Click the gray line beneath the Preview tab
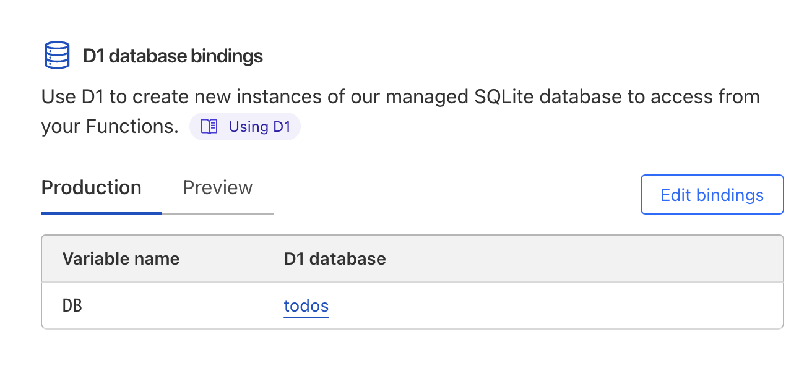Image resolution: width=812 pixels, height=371 pixels. click(x=218, y=213)
